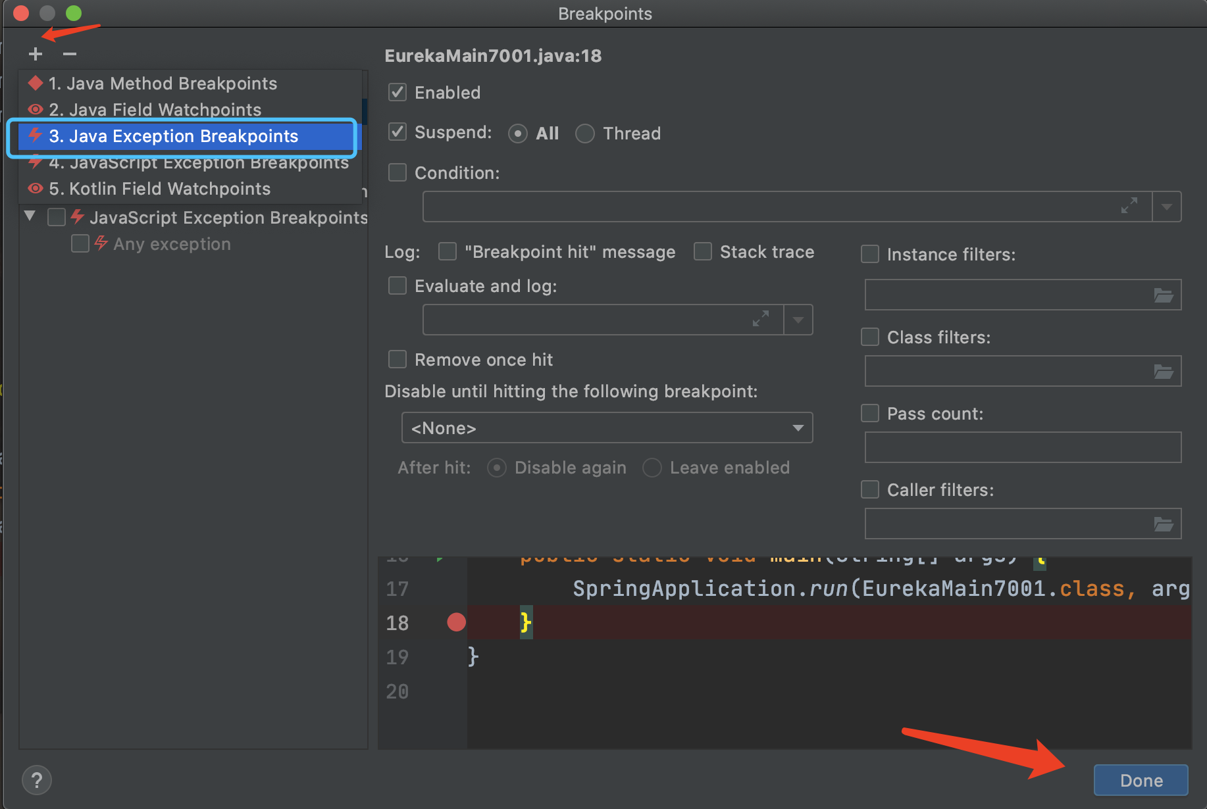Choose Java Field Watchpoints from the popup
This screenshot has width=1207, height=809.
tap(190, 109)
